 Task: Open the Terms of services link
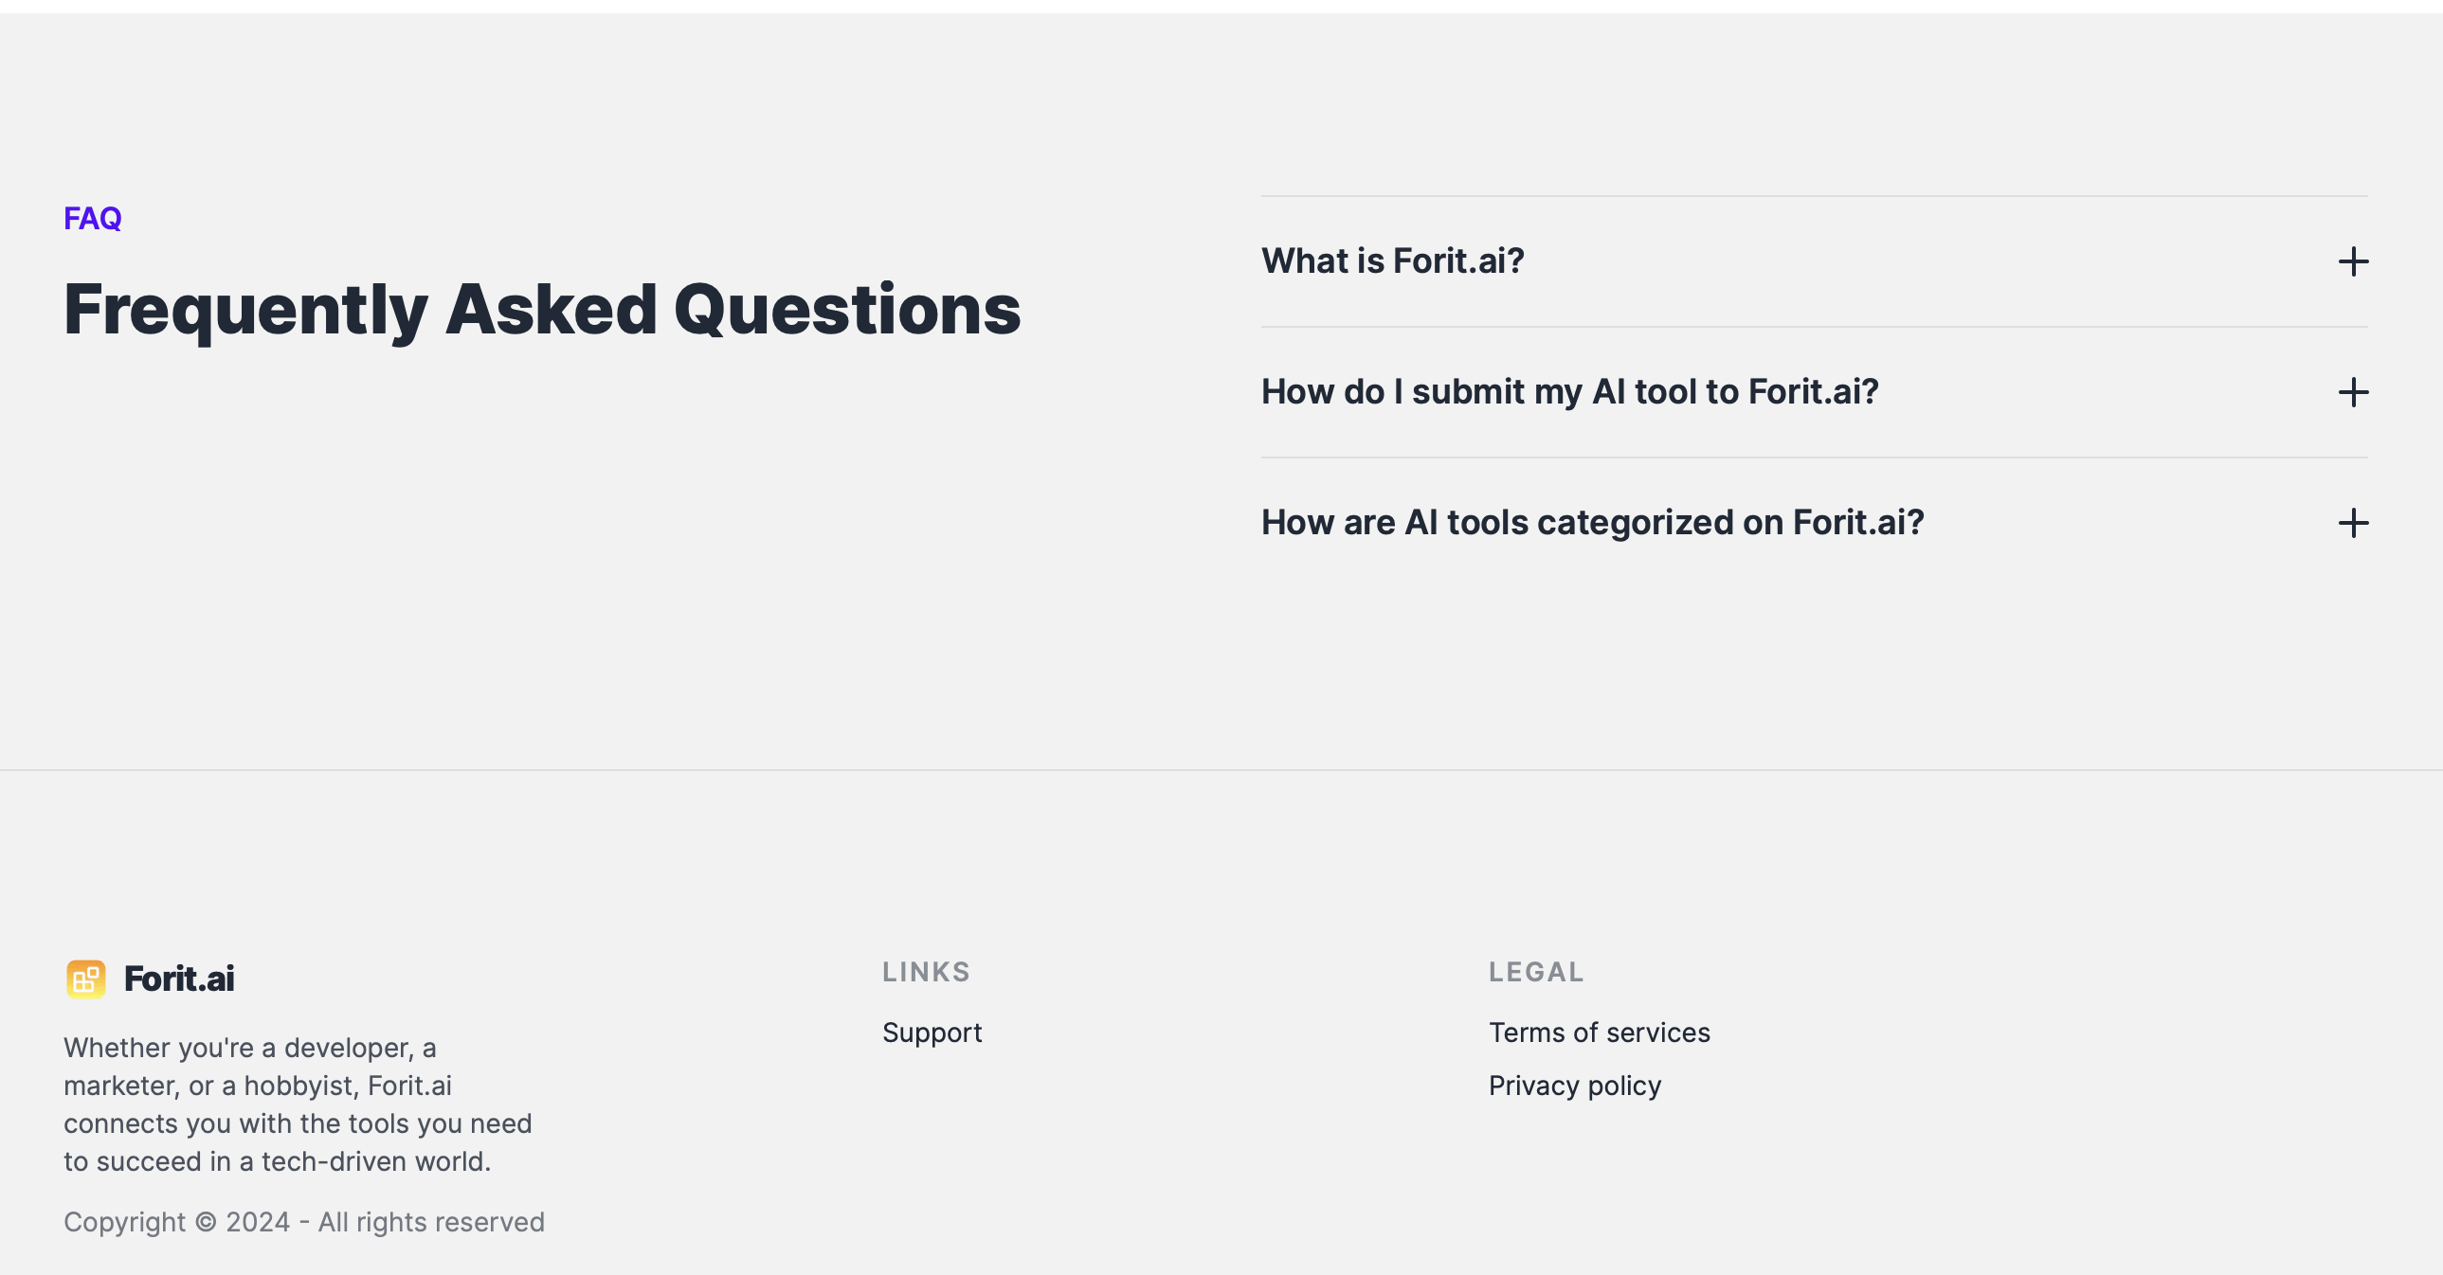click(x=1599, y=1033)
